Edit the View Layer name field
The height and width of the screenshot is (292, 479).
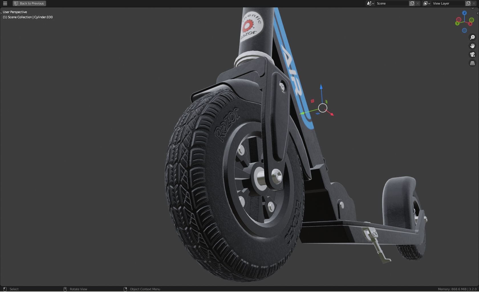coord(448,3)
